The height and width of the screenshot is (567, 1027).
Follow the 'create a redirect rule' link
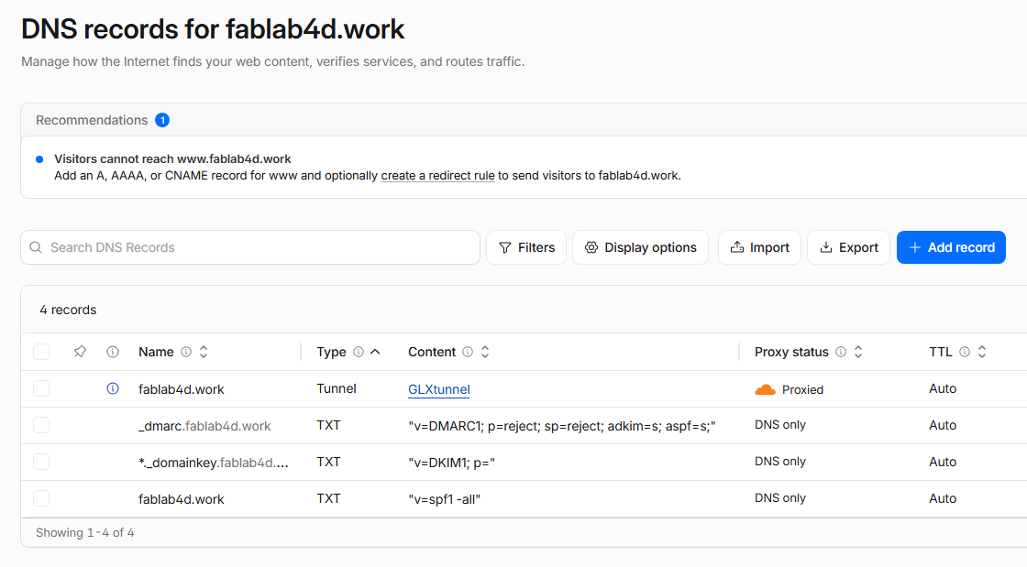[x=437, y=176]
